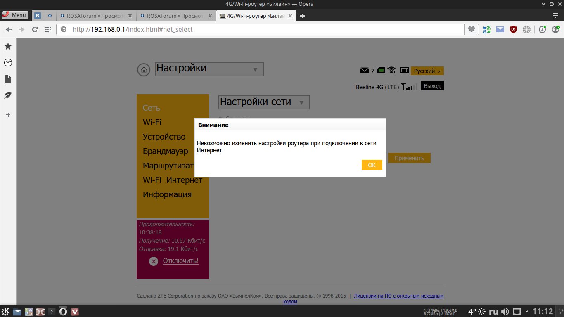564x317 pixels.
Task: Open the Opera Menu button
Action: coord(15,15)
